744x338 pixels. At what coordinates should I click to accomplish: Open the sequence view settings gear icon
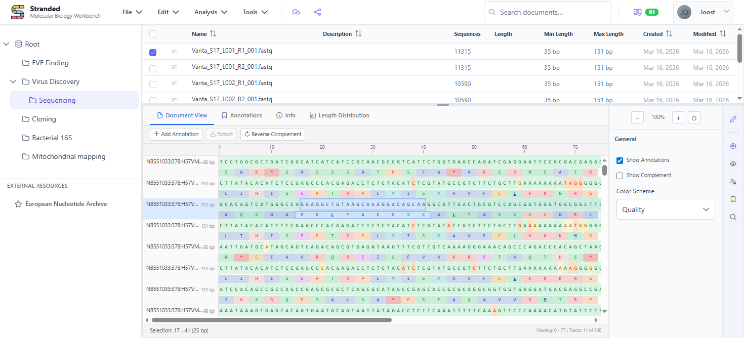coord(733,146)
